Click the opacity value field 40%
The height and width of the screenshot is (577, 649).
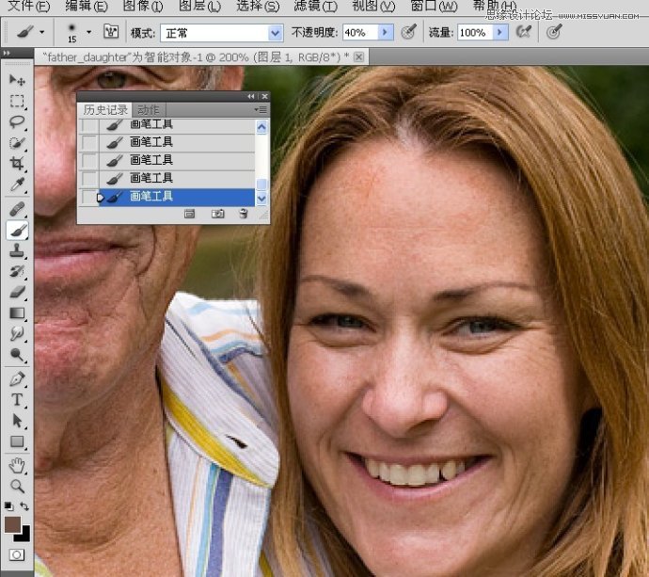[x=360, y=32]
